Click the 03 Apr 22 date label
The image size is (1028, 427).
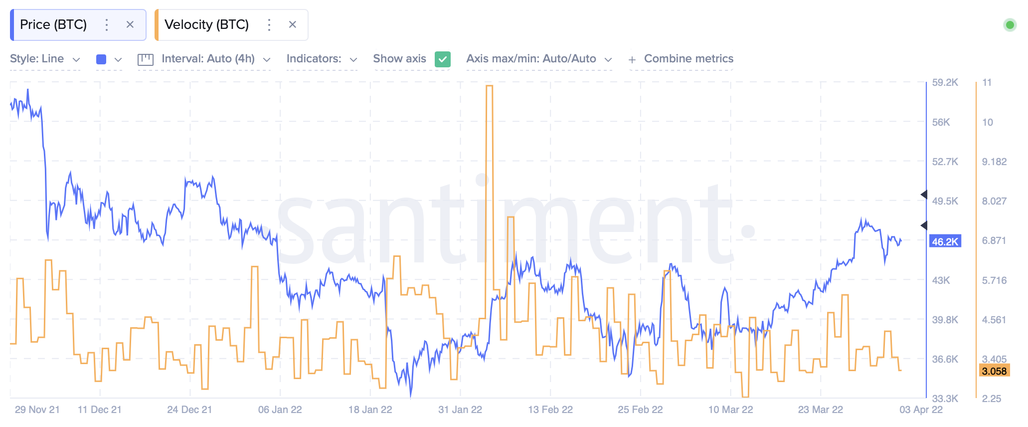(x=921, y=410)
